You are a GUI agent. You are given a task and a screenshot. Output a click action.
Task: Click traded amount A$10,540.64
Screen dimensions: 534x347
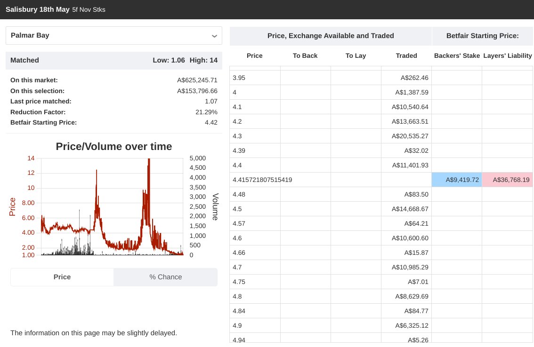410,107
